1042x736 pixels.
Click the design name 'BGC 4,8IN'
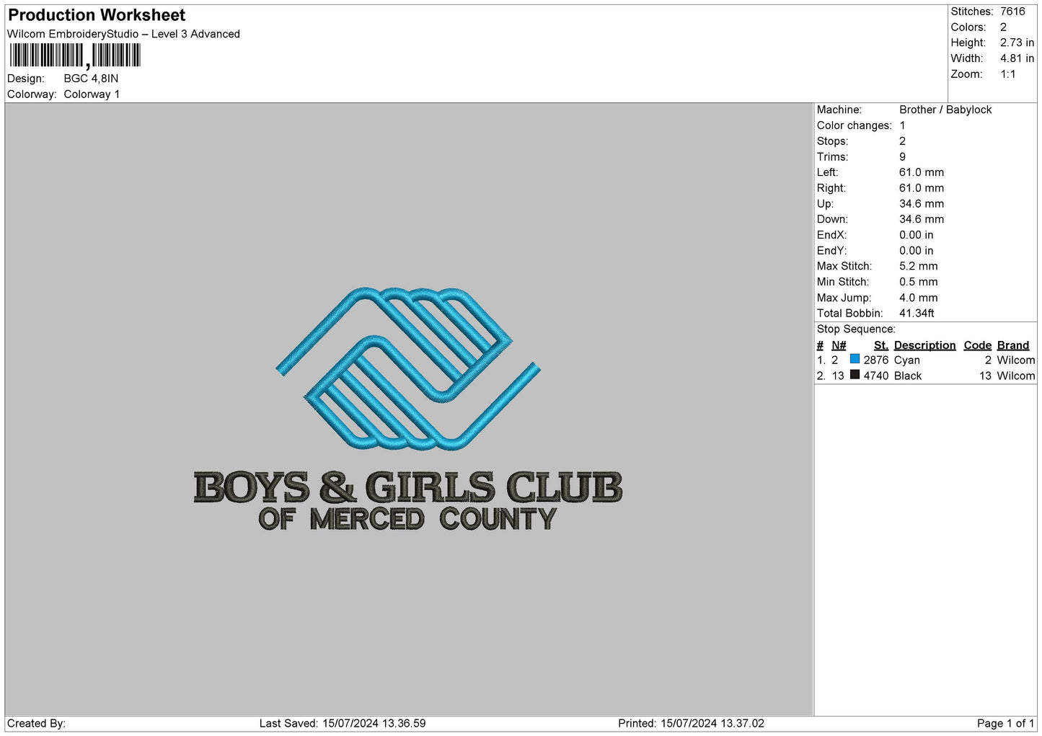click(91, 79)
